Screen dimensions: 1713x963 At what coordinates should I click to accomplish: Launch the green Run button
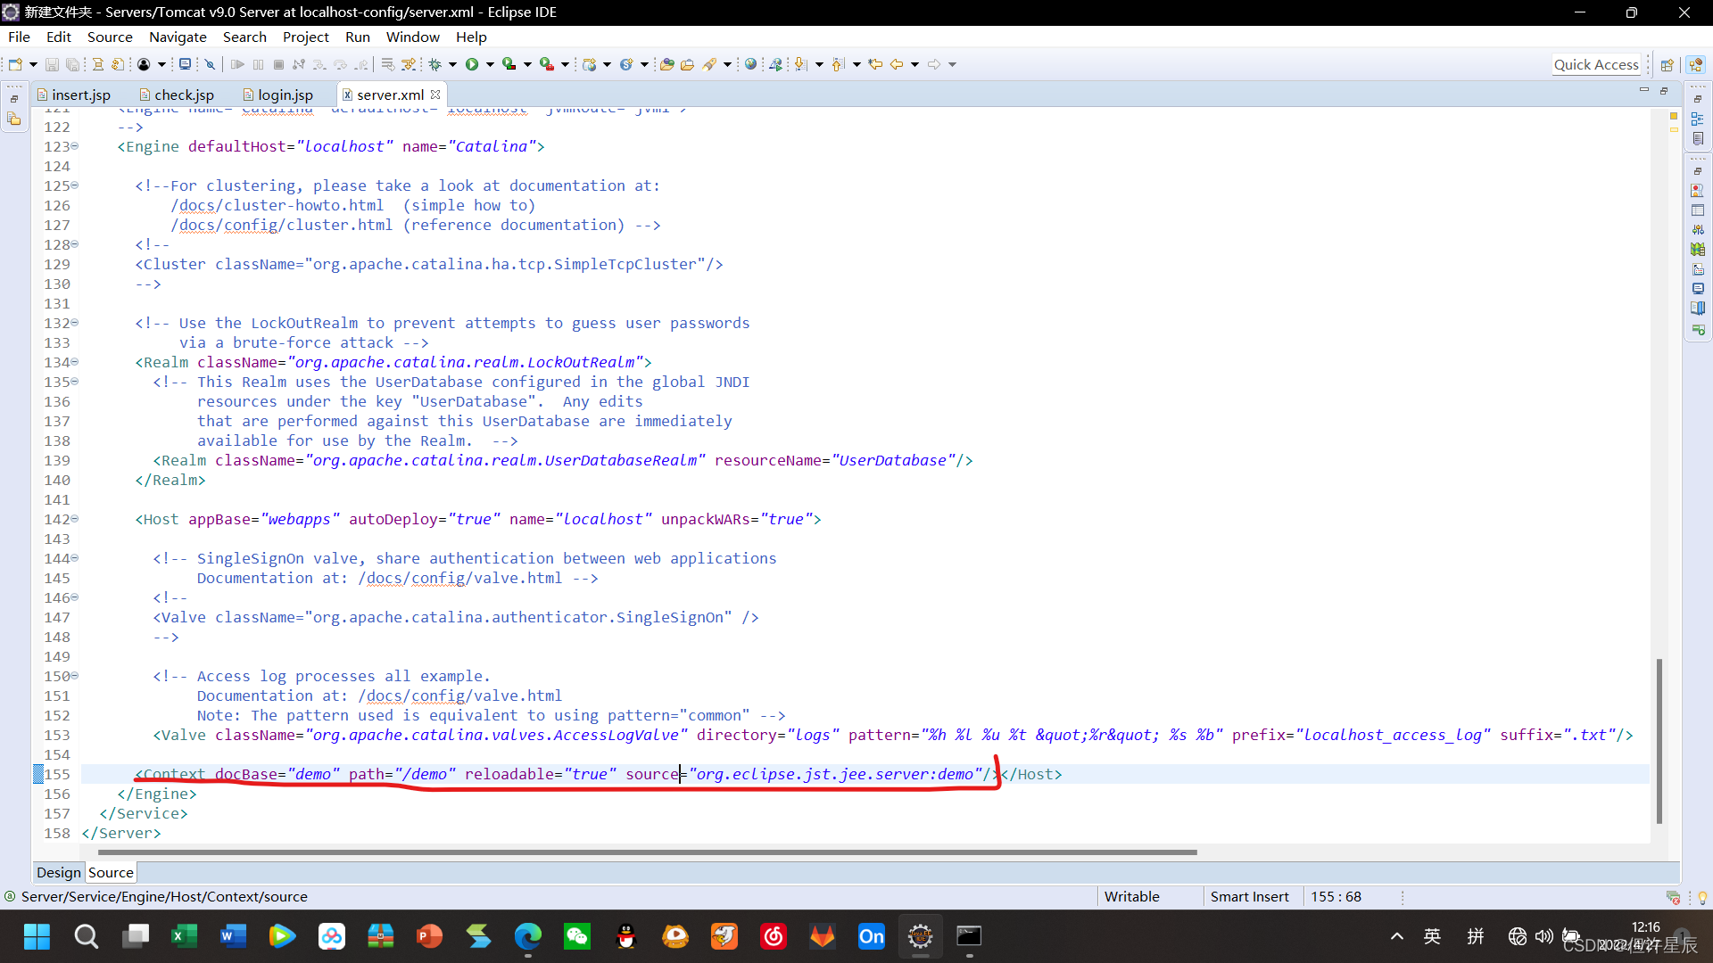[x=472, y=64]
